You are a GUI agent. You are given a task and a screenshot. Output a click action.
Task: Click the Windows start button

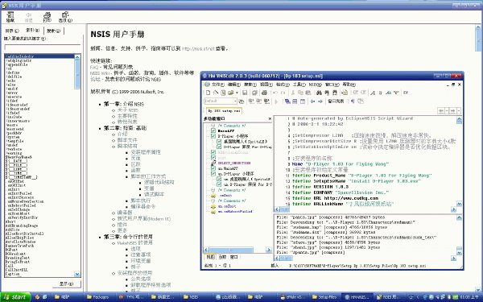[x=15, y=297]
